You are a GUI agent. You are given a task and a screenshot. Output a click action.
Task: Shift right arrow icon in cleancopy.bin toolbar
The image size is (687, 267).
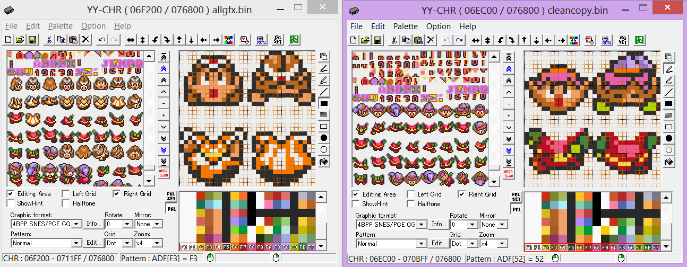click(x=561, y=40)
